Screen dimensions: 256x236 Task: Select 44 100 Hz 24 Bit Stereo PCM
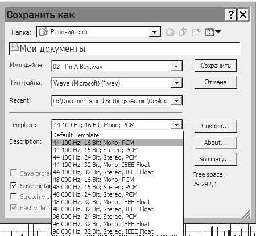117,157
